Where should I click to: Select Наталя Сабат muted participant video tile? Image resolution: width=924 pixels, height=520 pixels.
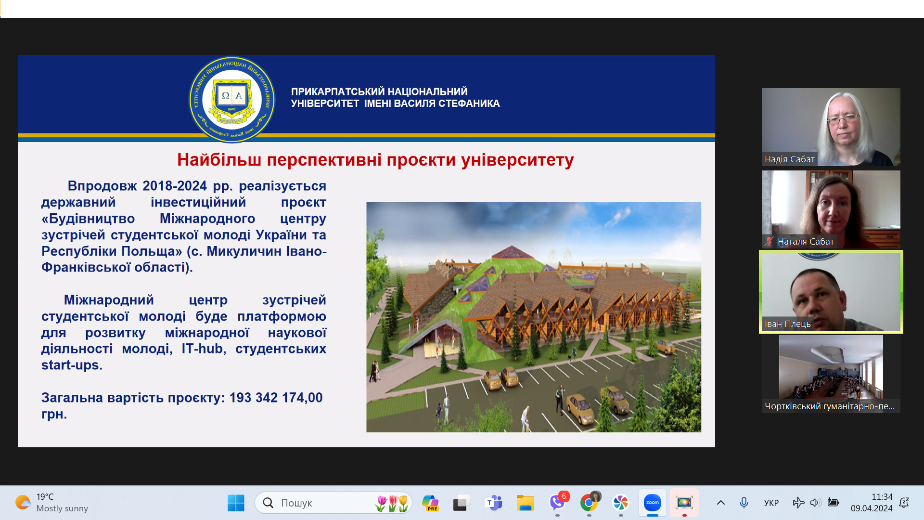(x=831, y=209)
